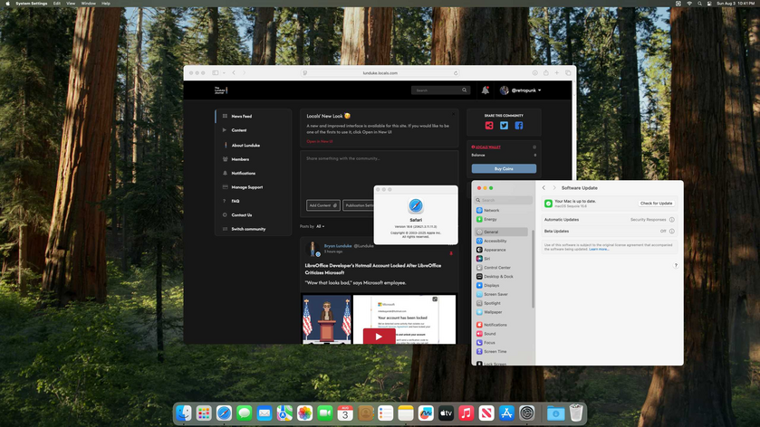The width and height of the screenshot is (760, 427).
Task: Go back in System Settings with back chevron
Action: [544, 188]
